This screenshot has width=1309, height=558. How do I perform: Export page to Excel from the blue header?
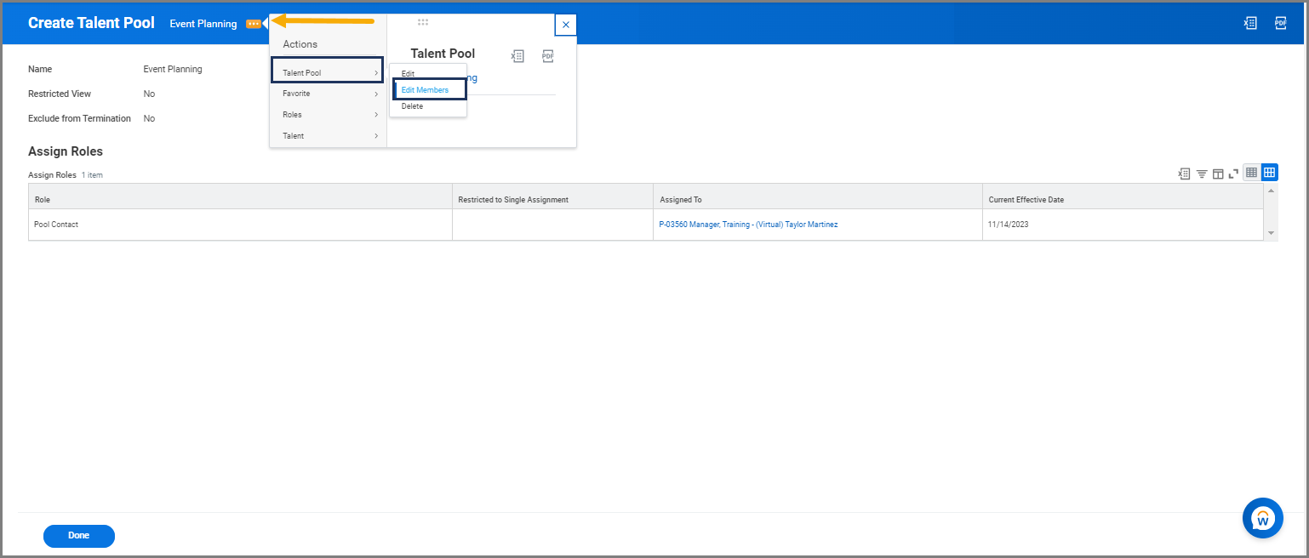(x=1249, y=23)
